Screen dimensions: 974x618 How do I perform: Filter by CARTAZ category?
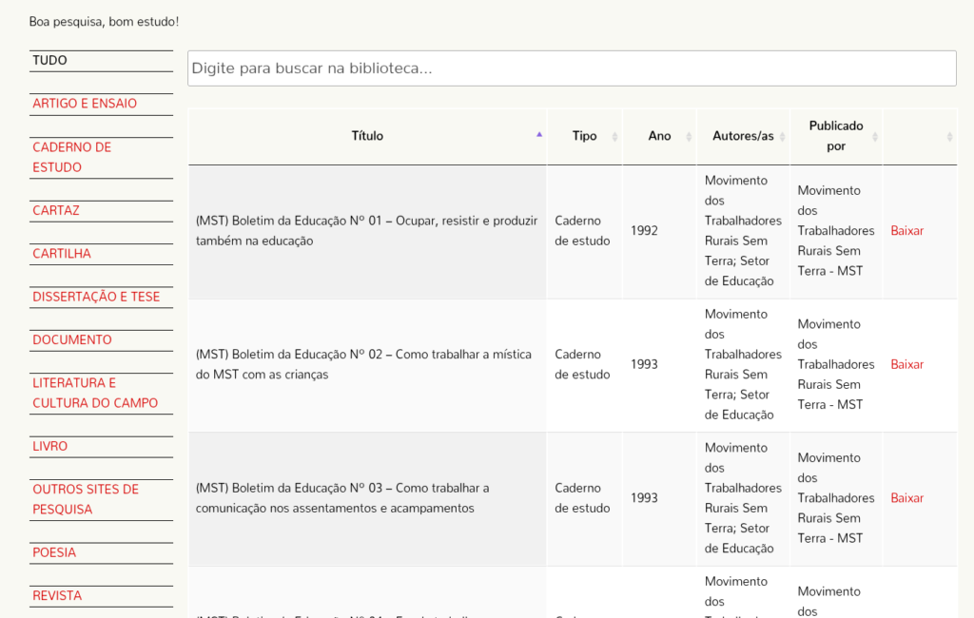coord(56,210)
